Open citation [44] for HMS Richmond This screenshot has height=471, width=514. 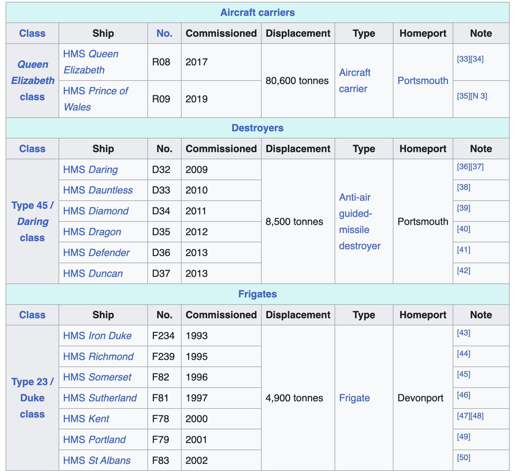pos(463,353)
